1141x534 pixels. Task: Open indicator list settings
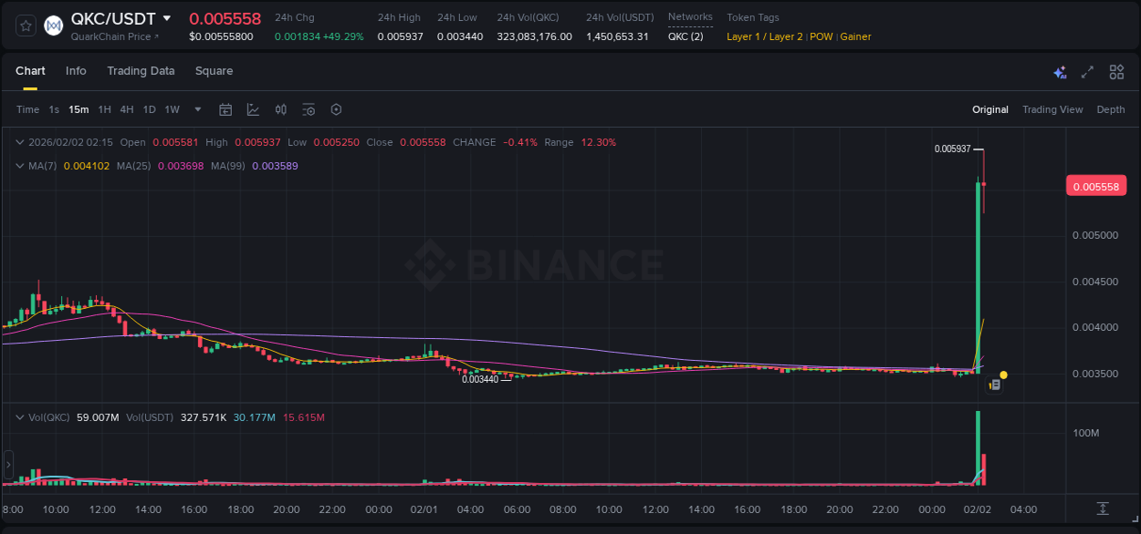309,108
